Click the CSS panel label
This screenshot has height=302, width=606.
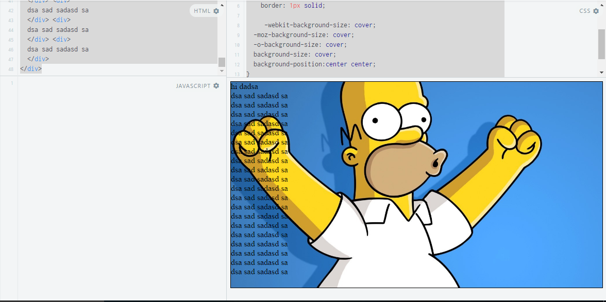point(585,11)
